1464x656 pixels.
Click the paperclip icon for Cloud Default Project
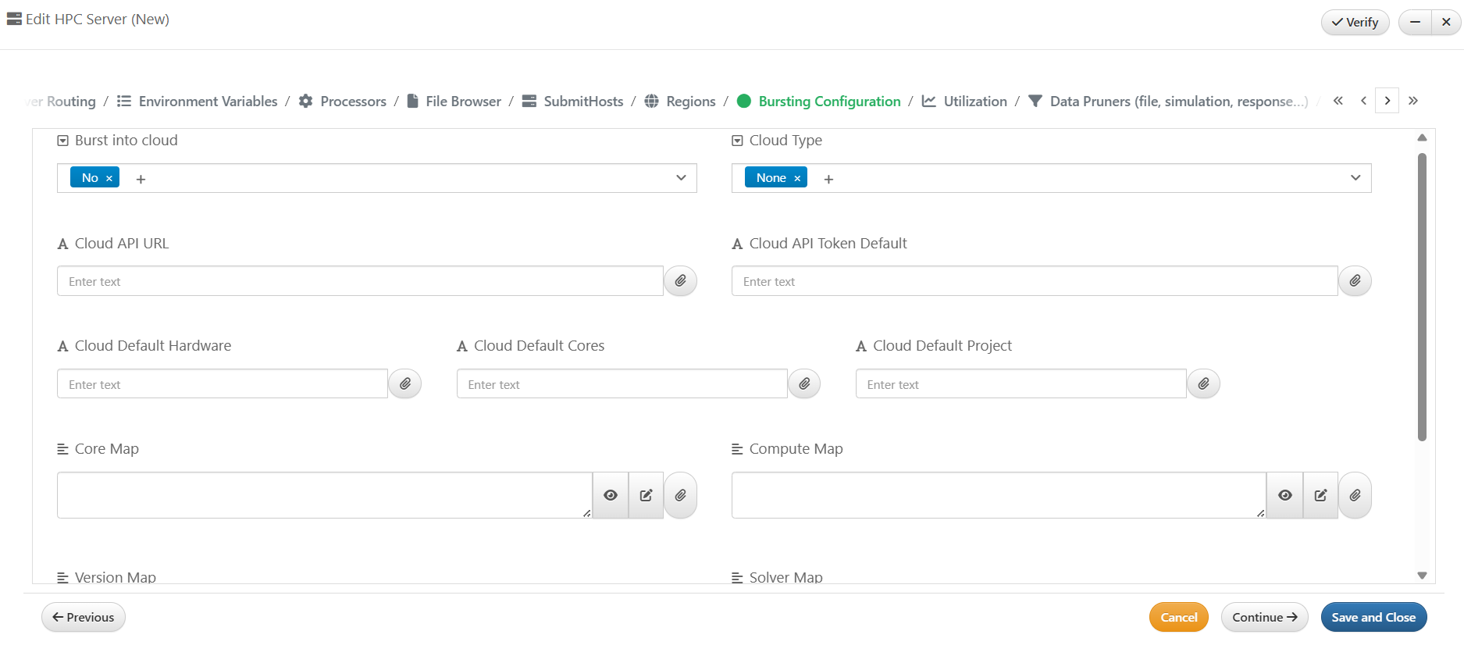(x=1203, y=384)
